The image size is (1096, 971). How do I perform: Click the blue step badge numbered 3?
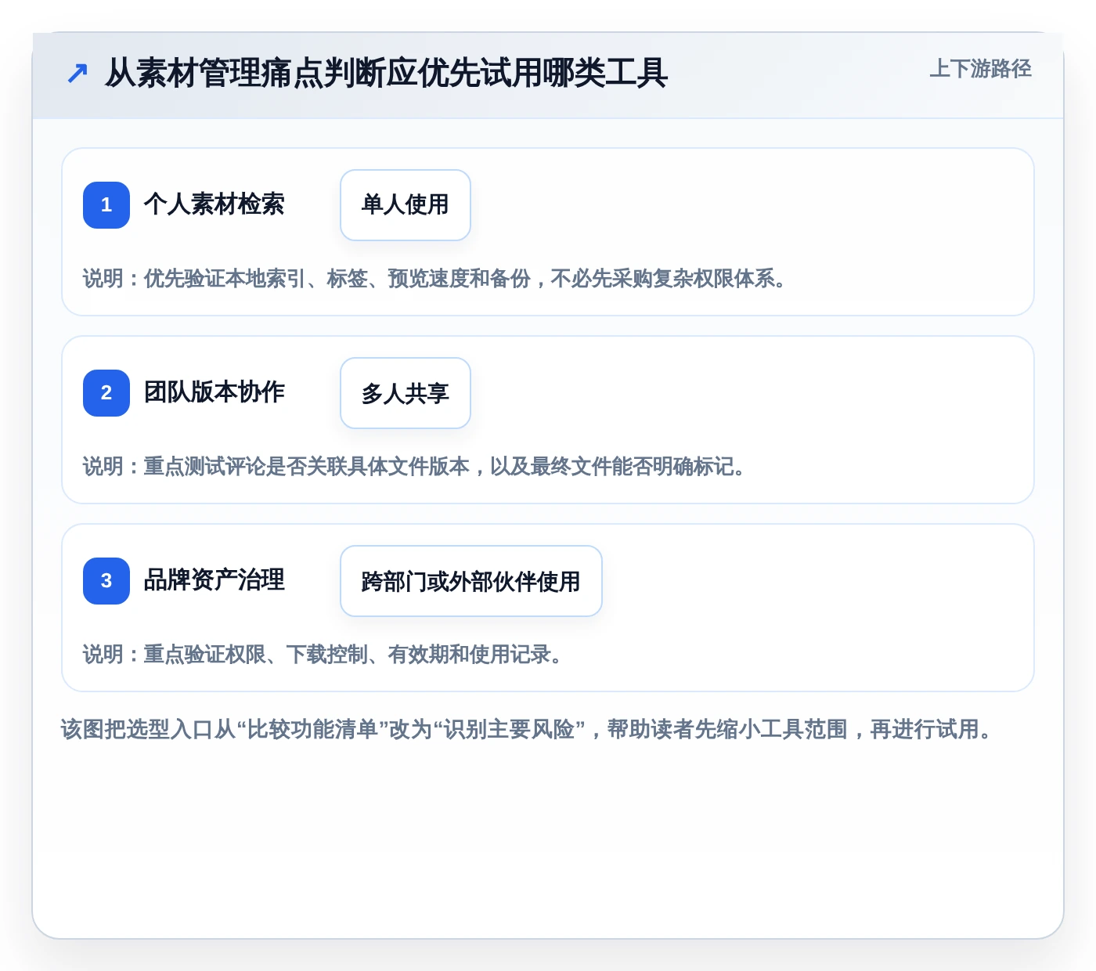[x=106, y=581]
